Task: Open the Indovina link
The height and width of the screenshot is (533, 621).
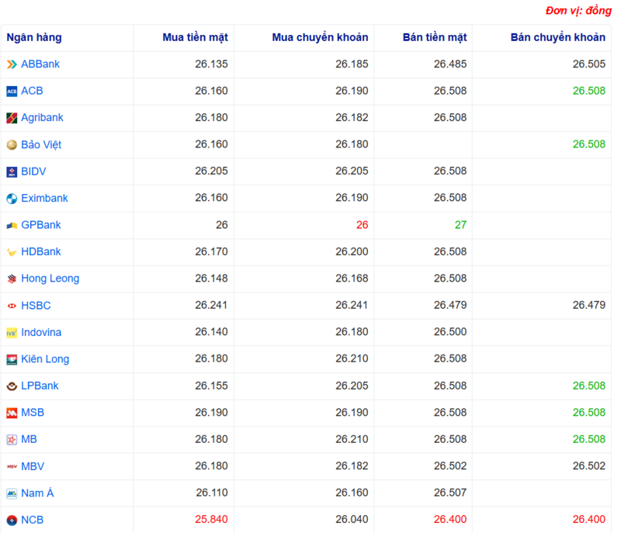Action: coord(41,332)
